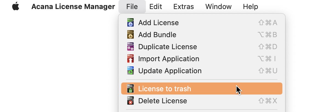
Task: Click the gold Add Bundle icon
Action: pyautogui.click(x=131, y=35)
